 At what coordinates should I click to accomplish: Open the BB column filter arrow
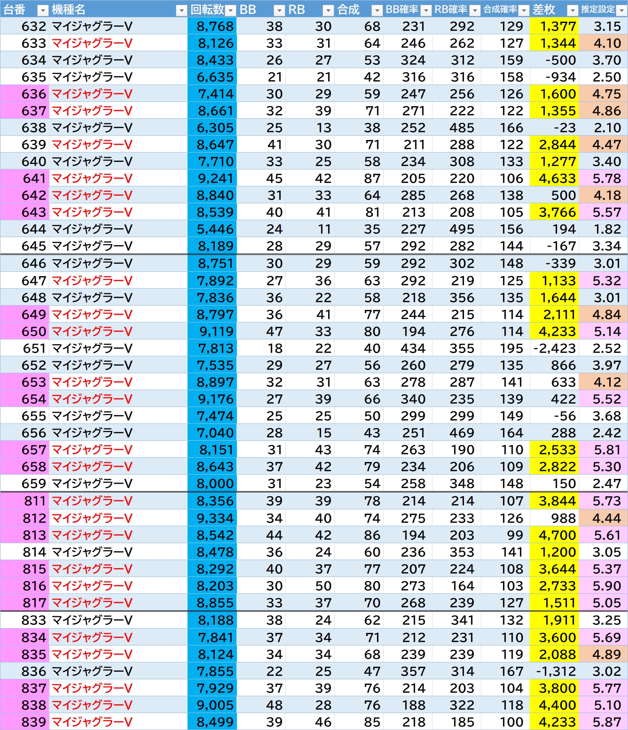tap(279, 10)
